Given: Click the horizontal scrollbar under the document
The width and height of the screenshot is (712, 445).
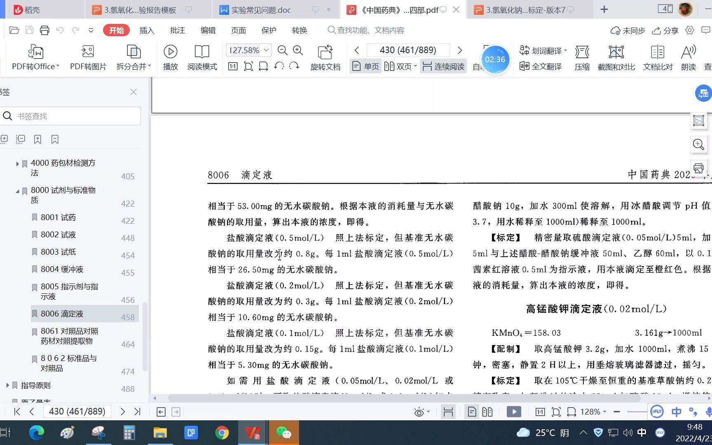Looking at the screenshot, I should click(x=404, y=398).
